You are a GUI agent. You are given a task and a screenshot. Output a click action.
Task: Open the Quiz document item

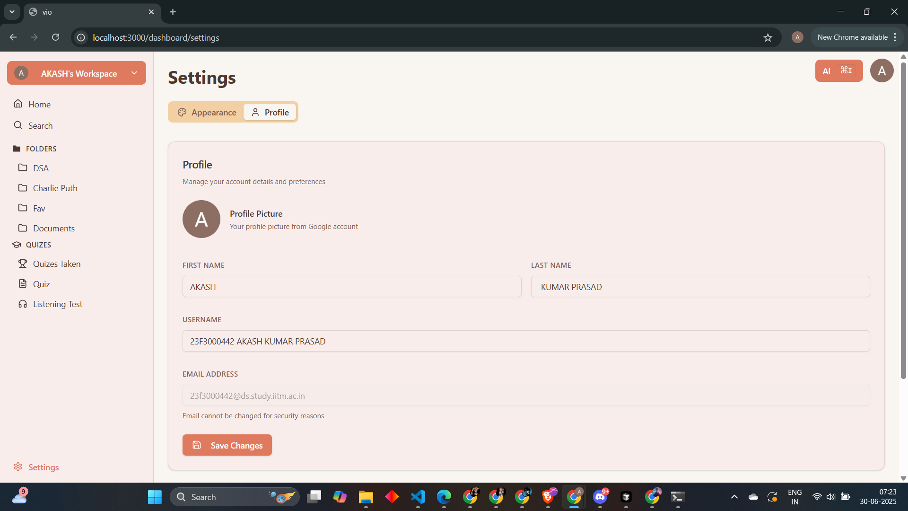point(41,284)
